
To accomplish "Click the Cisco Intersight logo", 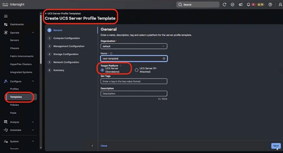I will click(13, 4).
